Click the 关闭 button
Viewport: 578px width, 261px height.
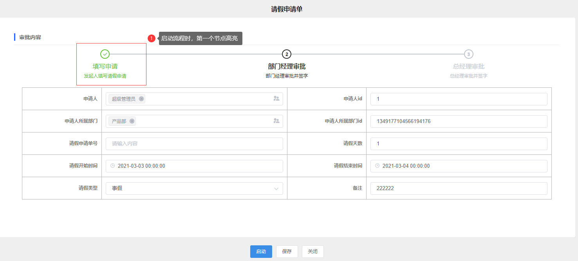312,252
